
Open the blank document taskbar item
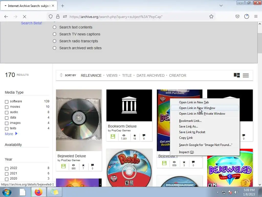tap(23, 192)
